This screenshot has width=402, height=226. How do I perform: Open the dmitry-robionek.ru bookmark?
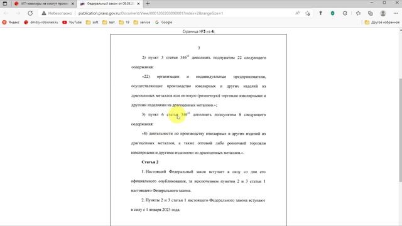tap(41, 23)
